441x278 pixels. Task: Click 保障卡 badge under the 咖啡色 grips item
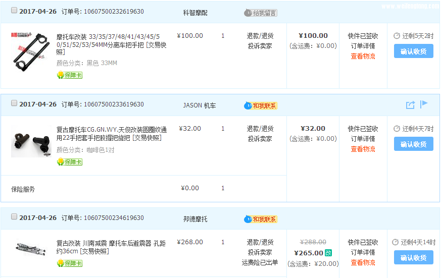(x=70, y=162)
